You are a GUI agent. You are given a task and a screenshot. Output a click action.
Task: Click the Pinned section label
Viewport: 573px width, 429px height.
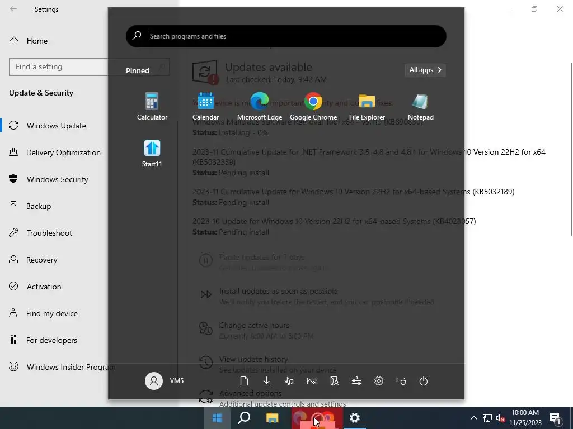pos(138,71)
